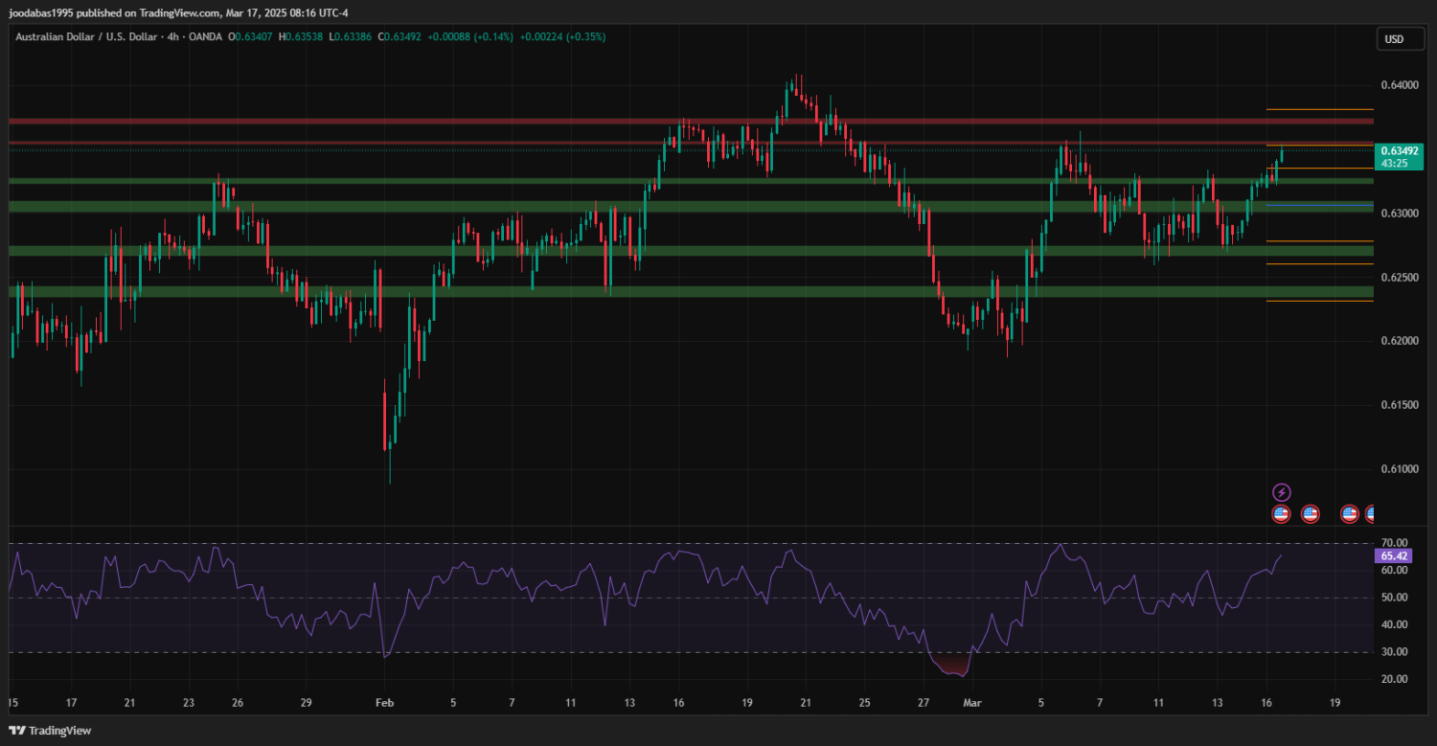Open the leftmost US flag economic event
The image size is (1437, 746).
pyautogui.click(x=1281, y=514)
